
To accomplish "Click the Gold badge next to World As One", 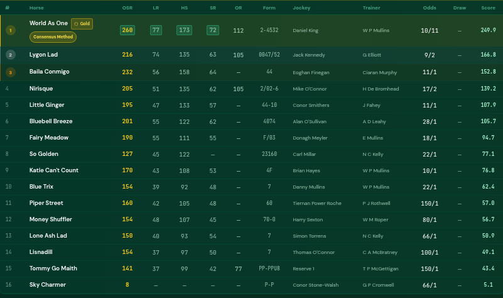I will 82,24.
